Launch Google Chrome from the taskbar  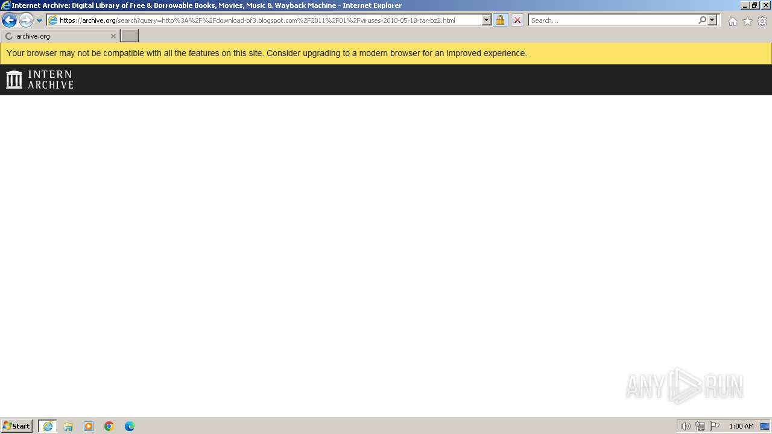pos(109,426)
